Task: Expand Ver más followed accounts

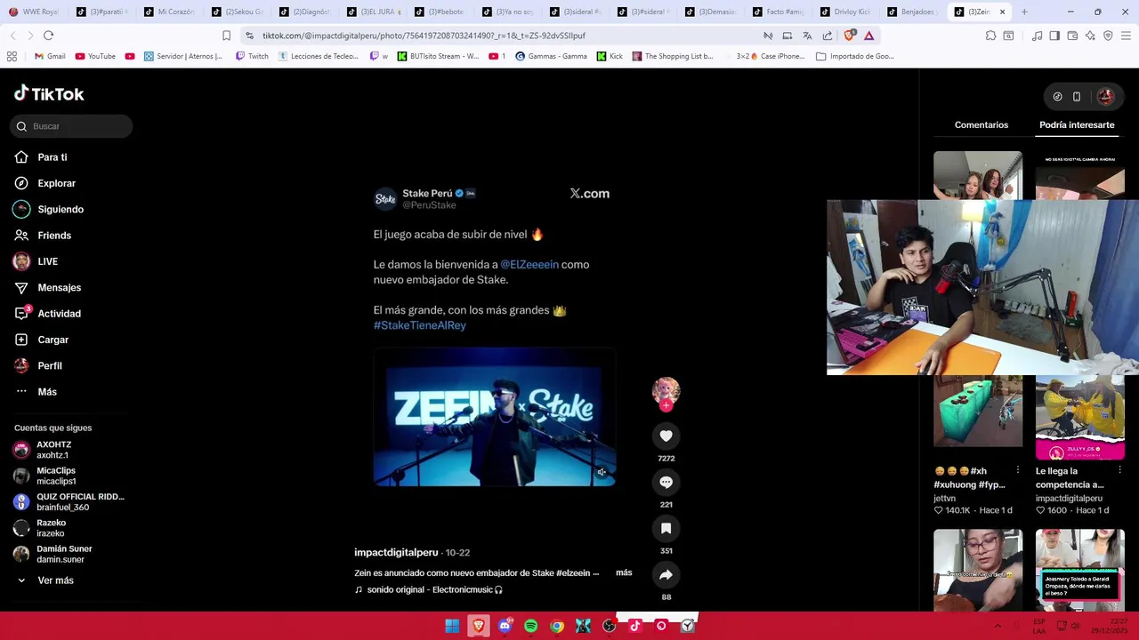Action: tap(55, 580)
